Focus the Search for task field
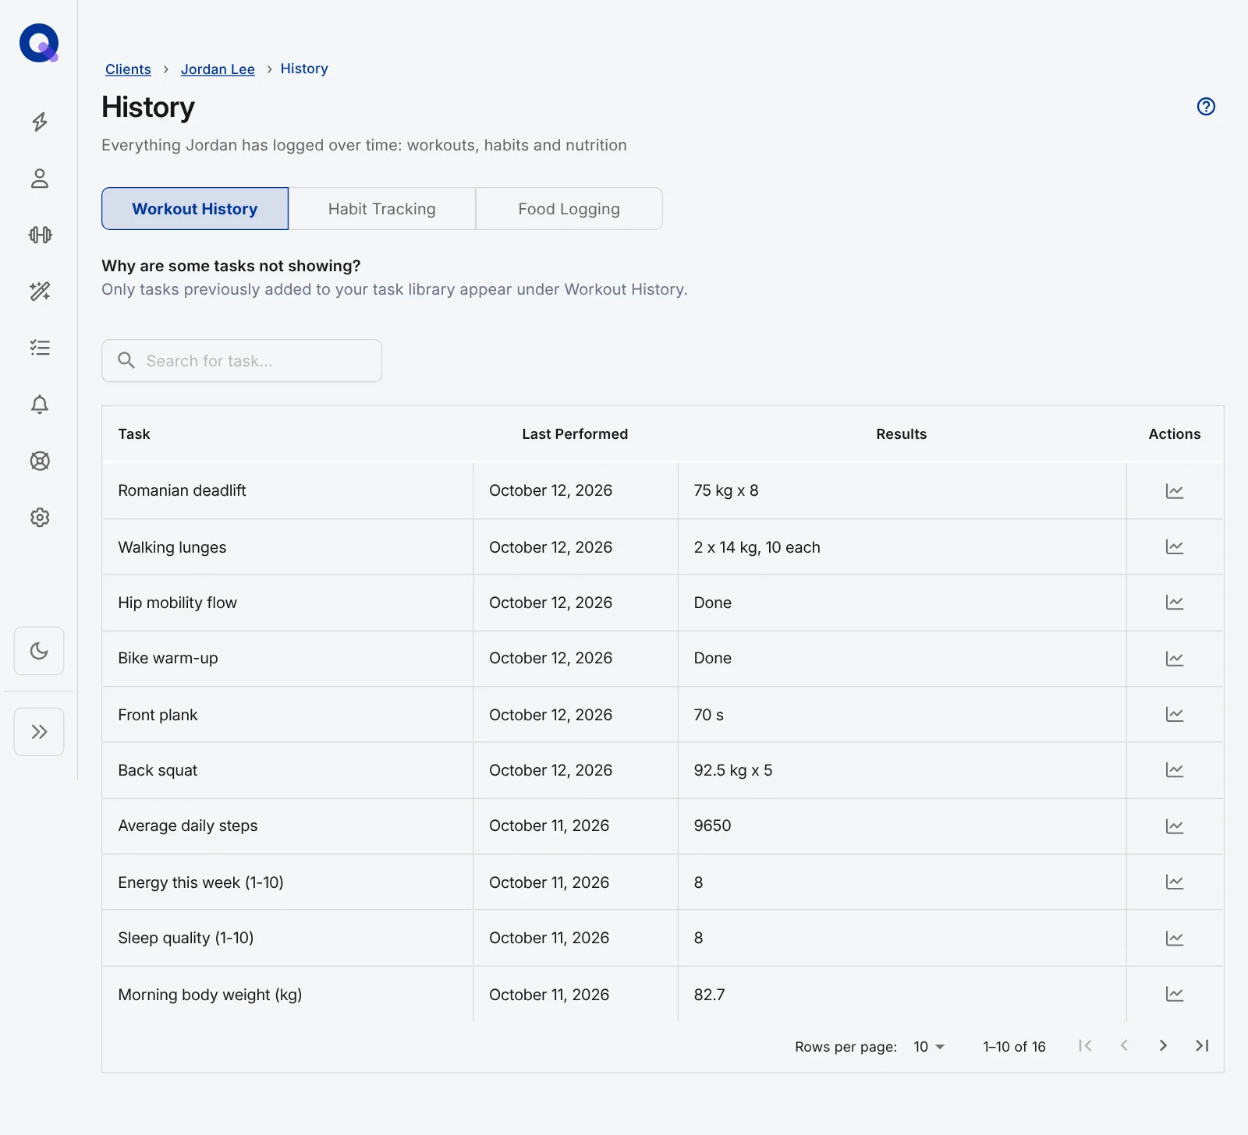1248x1135 pixels. click(242, 361)
